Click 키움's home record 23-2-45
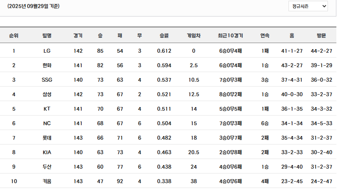Image resolution: width=340 pixels, height=190 pixels. pyautogui.click(x=292, y=181)
